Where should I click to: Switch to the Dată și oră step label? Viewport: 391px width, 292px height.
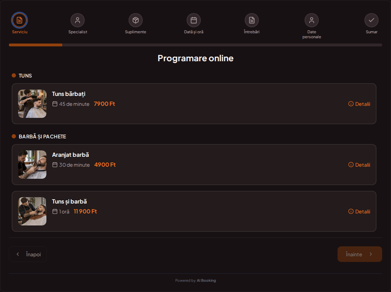coord(194,32)
